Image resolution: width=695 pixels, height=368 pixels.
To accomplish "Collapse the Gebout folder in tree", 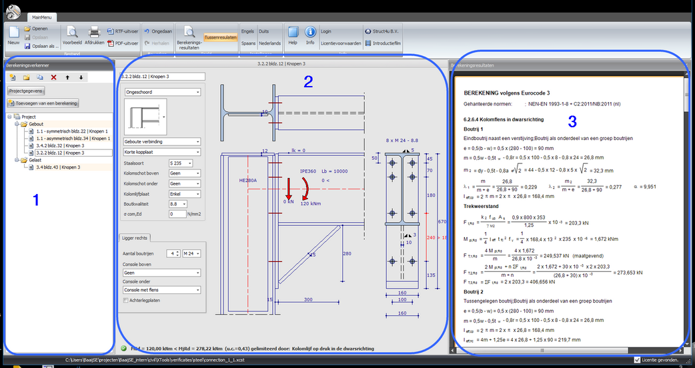I will coord(15,124).
